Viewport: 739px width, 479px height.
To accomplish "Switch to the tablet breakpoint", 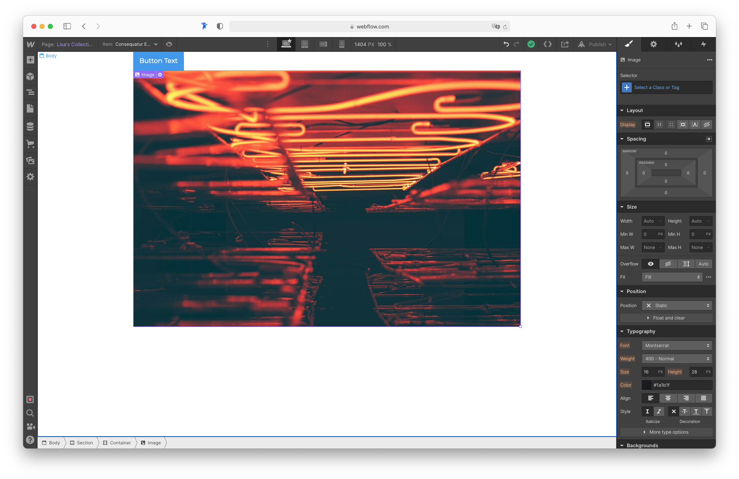I will pyautogui.click(x=305, y=44).
